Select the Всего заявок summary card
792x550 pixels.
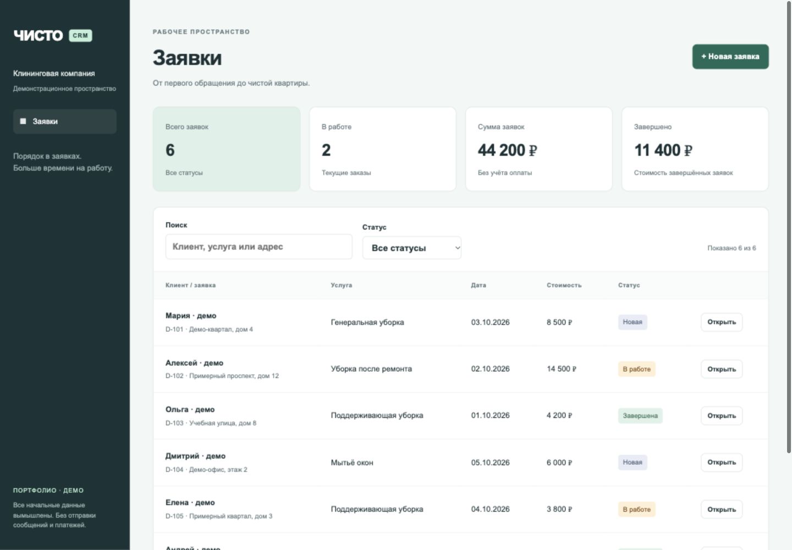point(227,149)
